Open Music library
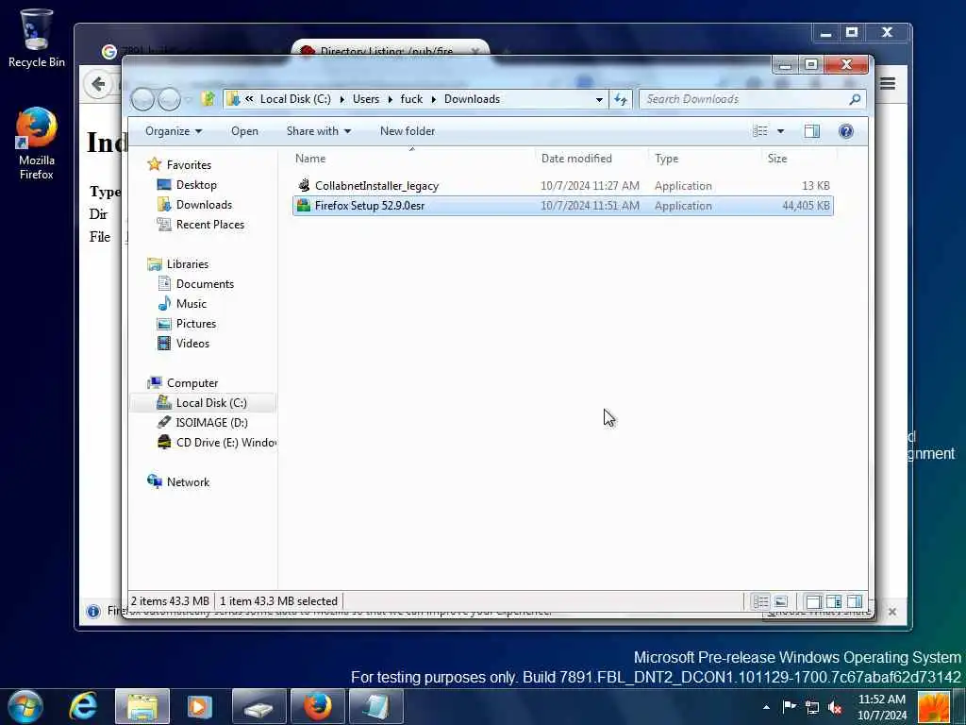 [x=191, y=303]
